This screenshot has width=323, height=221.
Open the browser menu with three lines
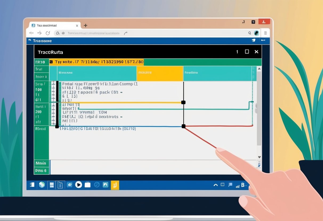click(265, 33)
